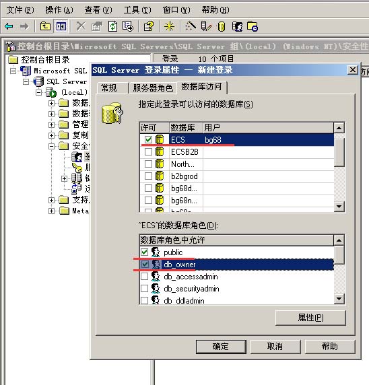Click the 帮助 dialog button

pos(330,347)
